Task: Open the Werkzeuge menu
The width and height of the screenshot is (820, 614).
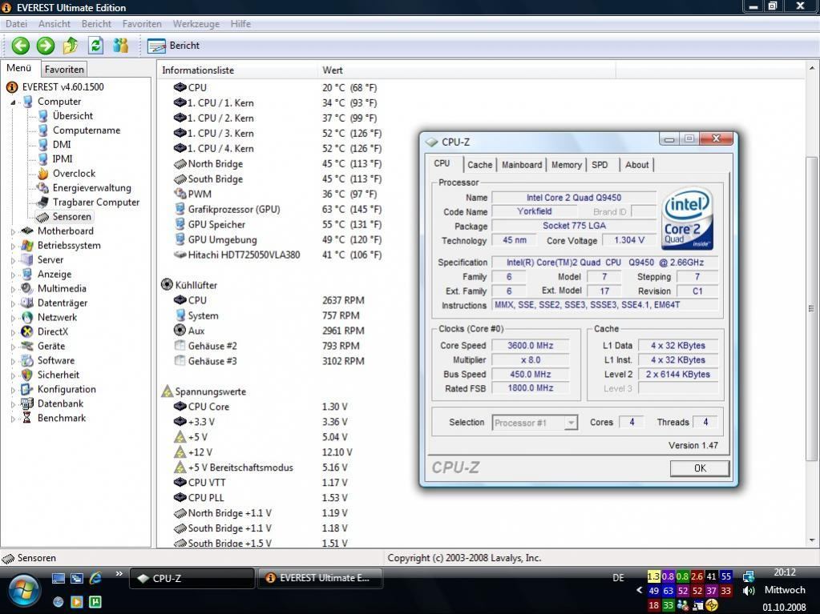Action: (196, 24)
